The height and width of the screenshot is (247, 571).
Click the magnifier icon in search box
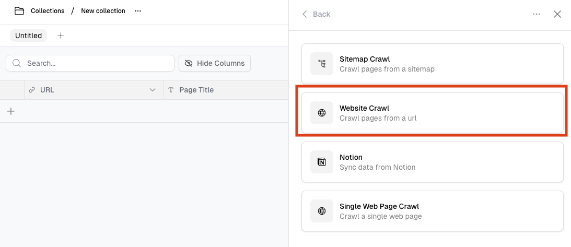coord(17,63)
